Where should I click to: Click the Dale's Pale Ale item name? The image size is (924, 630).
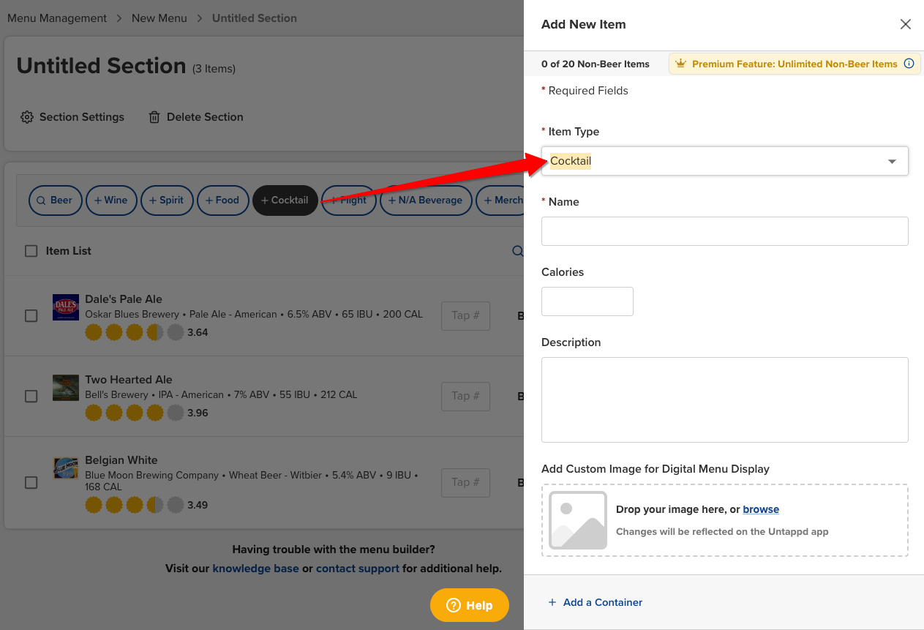124,299
